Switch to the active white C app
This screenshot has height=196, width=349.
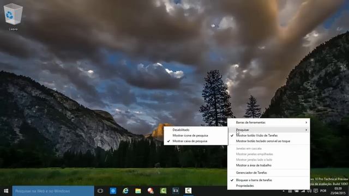pos(188,191)
